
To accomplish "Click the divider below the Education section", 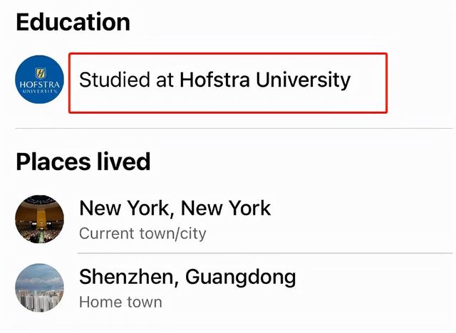I will point(234,128).
